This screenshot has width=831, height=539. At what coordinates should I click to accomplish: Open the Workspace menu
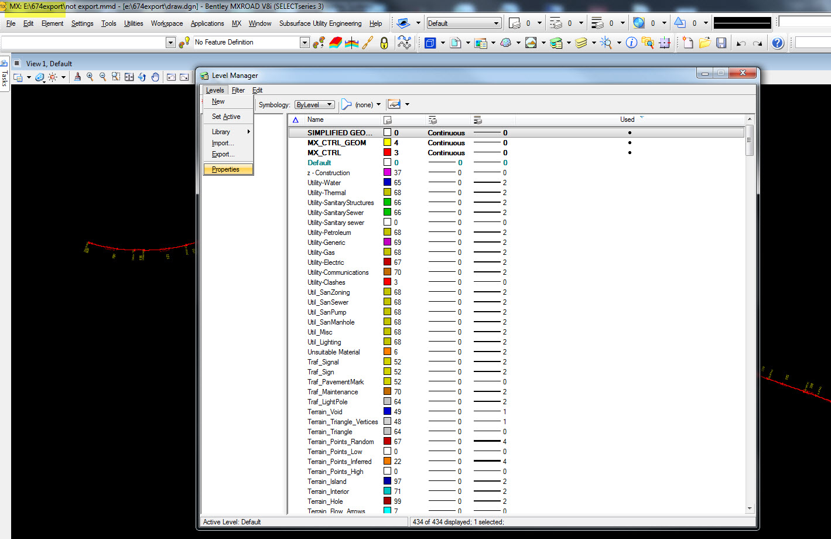166,23
